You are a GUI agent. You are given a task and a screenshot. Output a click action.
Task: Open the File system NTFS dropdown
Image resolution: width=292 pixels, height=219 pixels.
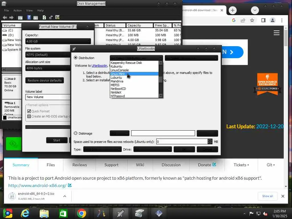pyautogui.click(x=48, y=54)
